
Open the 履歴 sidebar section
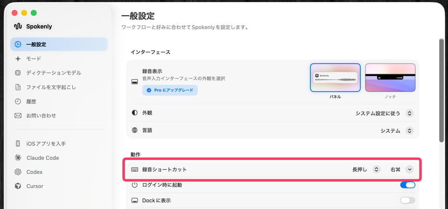tap(59, 102)
